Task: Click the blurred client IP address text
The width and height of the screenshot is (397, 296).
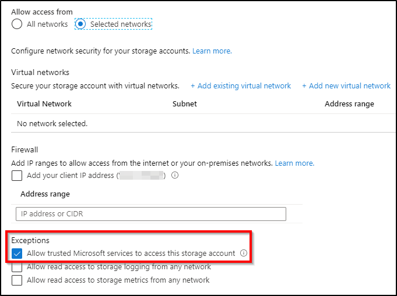Action: pos(142,175)
